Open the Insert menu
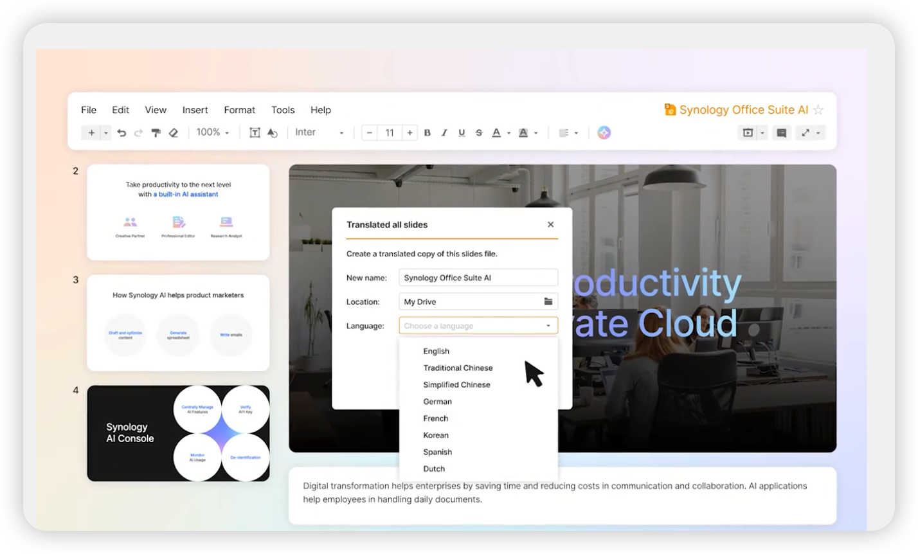This screenshot has height=554, width=918. tap(195, 110)
